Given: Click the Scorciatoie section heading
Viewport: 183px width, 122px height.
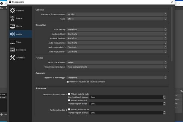Looking at the screenshot, I should tap(41, 88).
